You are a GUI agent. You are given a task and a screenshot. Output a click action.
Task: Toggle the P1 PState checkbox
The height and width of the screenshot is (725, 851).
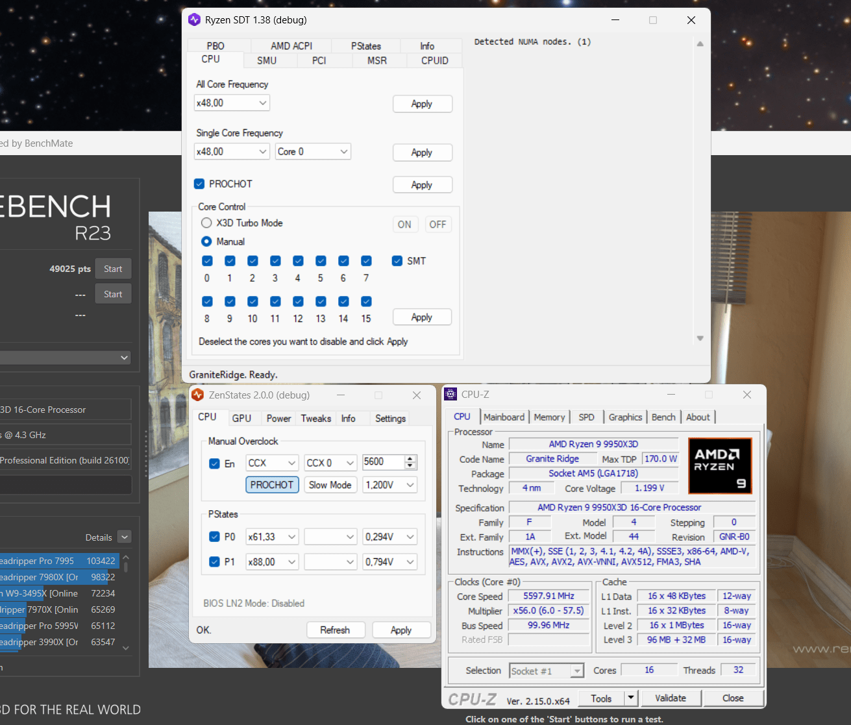click(214, 562)
